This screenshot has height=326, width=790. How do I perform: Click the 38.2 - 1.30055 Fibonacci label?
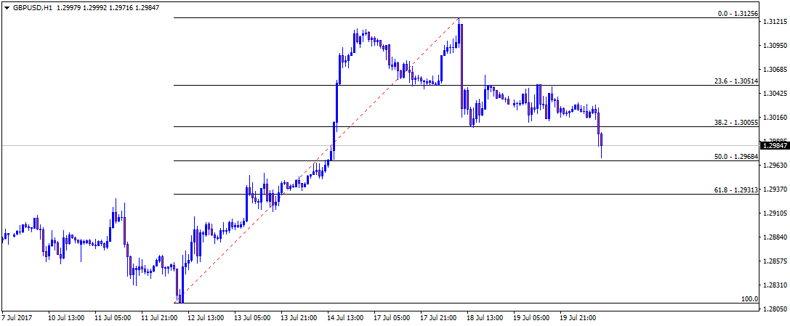click(x=736, y=123)
